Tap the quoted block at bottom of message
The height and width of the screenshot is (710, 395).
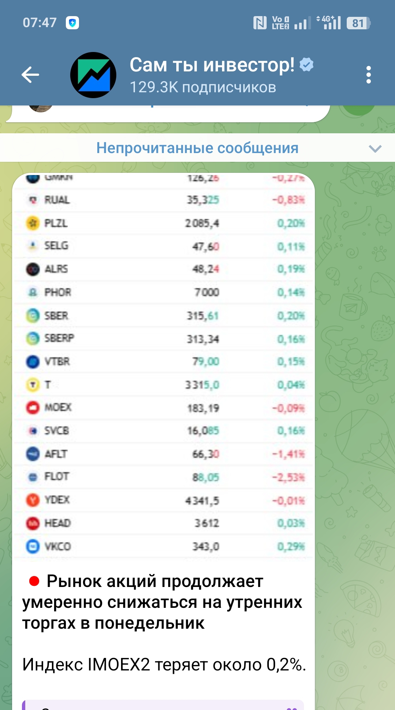[163, 705]
